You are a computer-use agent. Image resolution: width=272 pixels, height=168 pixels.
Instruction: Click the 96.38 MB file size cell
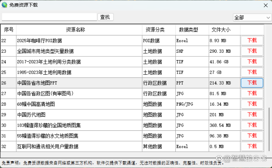coord(224,136)
